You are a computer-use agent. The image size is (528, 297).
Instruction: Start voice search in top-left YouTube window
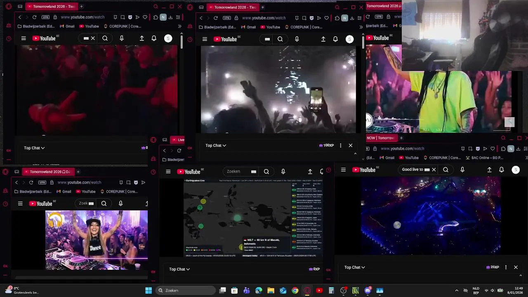point(121,38)
